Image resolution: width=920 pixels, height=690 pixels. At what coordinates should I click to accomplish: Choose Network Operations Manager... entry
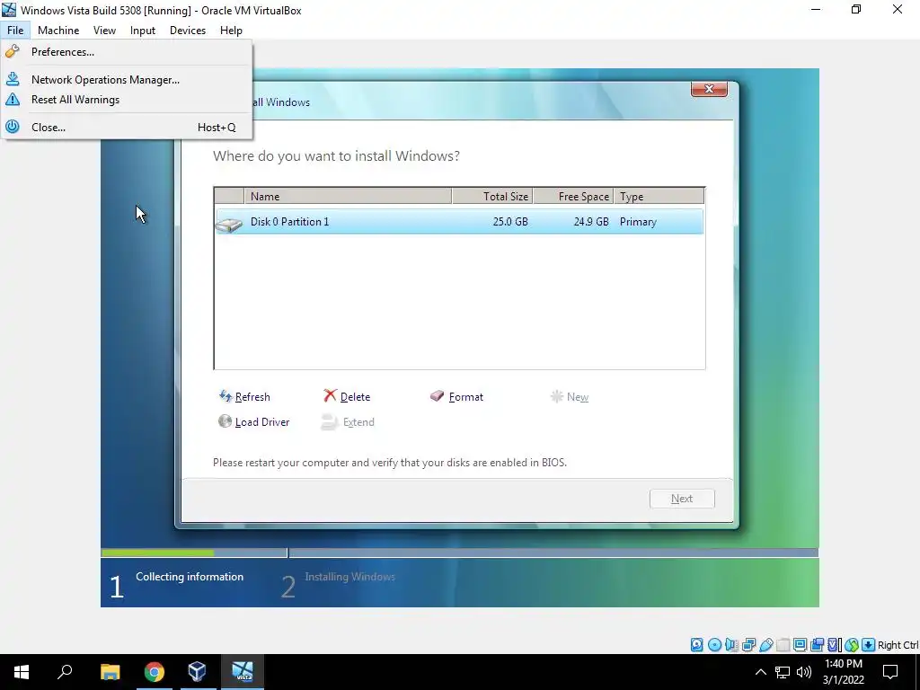pyautogui.click(x=127, y=79)
